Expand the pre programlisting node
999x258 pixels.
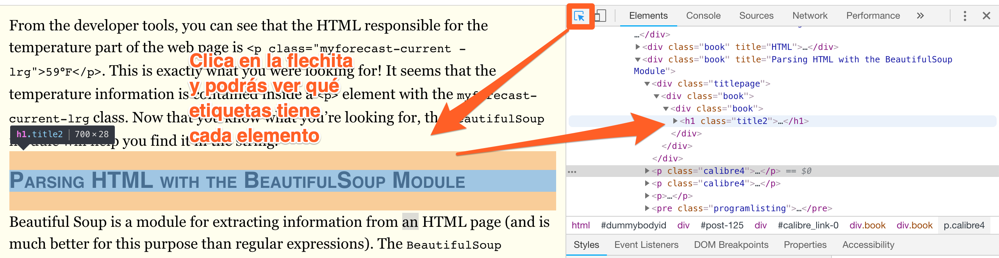[x=647, y=208]
